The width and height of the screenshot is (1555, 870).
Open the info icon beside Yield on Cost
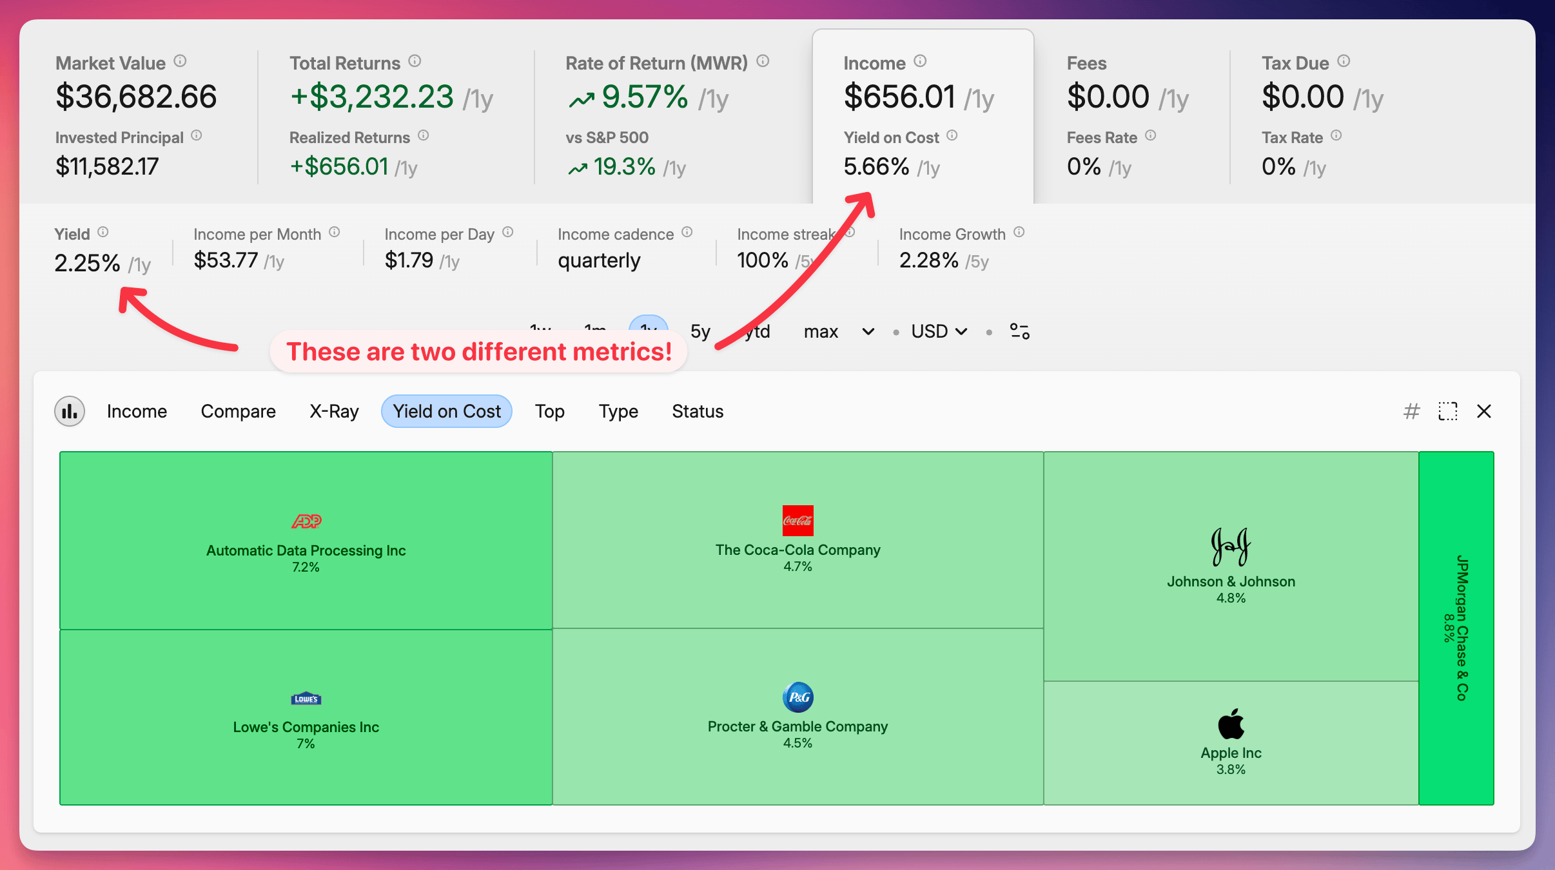click(952, 135)
